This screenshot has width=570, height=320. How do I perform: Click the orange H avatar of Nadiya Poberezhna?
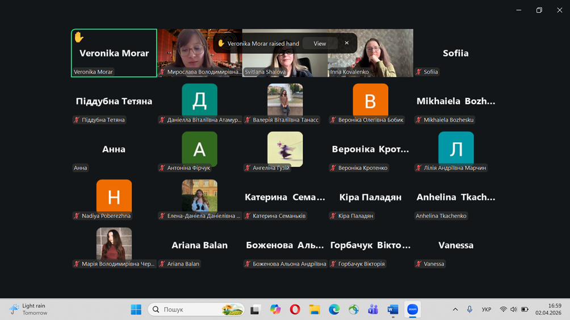(114, 196)
